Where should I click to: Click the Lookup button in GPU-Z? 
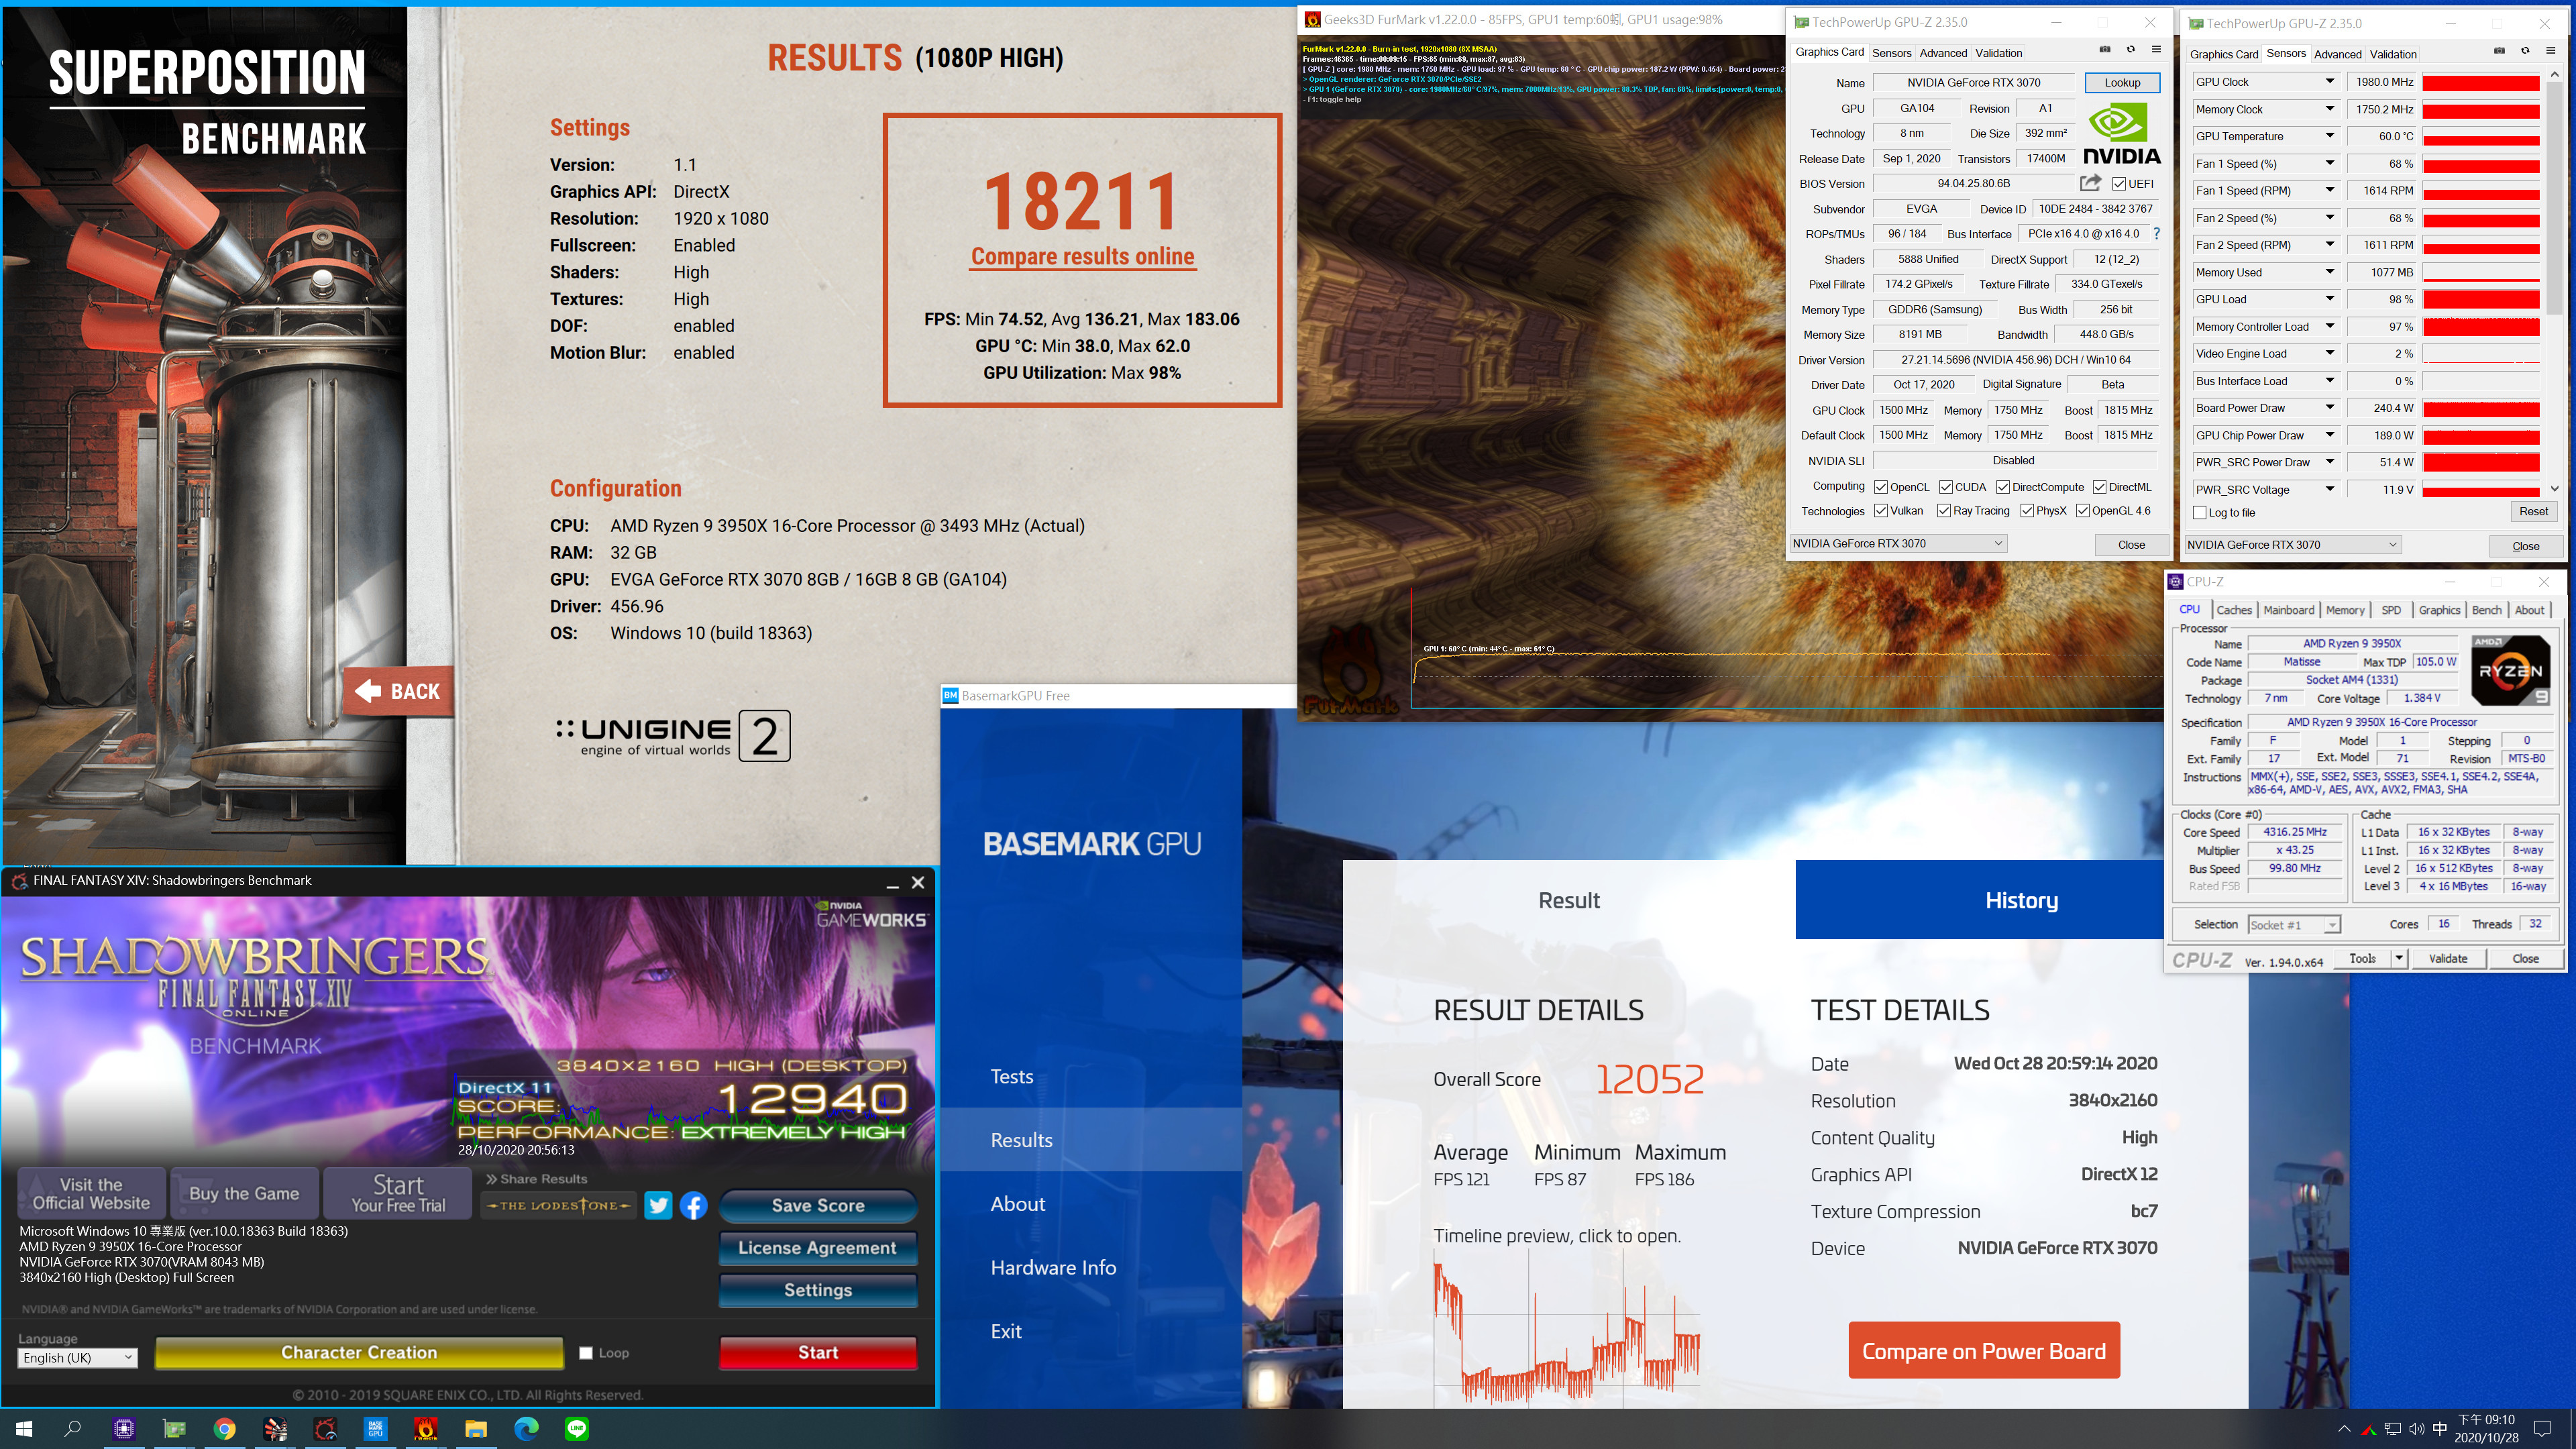[x=2122, y=83]
